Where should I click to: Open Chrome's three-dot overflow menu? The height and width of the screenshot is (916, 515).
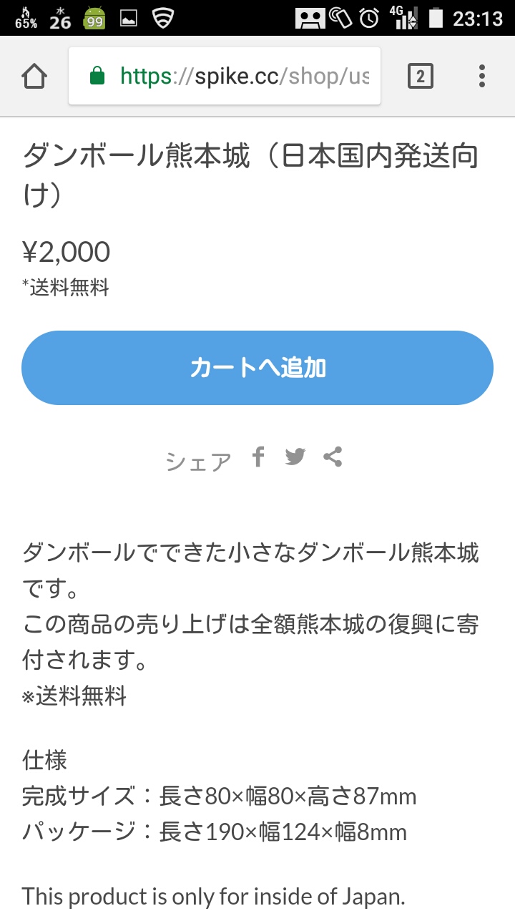point(481,76)
